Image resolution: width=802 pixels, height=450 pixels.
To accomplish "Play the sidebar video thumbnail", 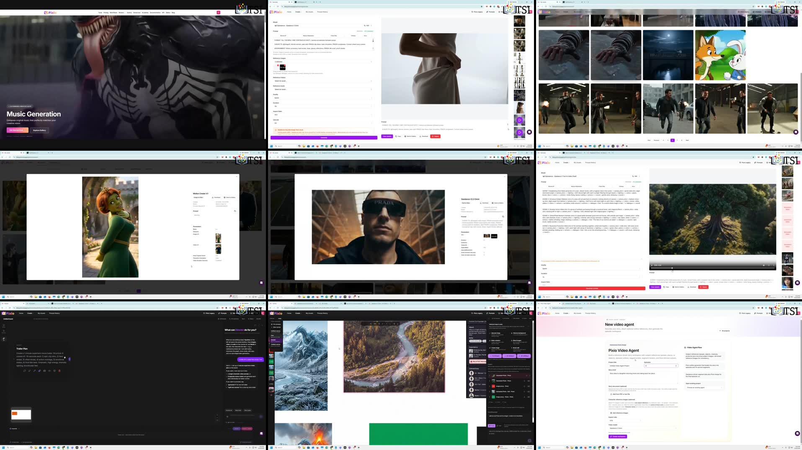I will (519, 120).
